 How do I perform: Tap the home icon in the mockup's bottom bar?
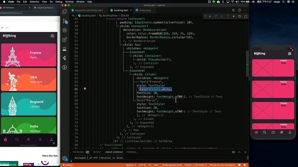pos(5,139)
